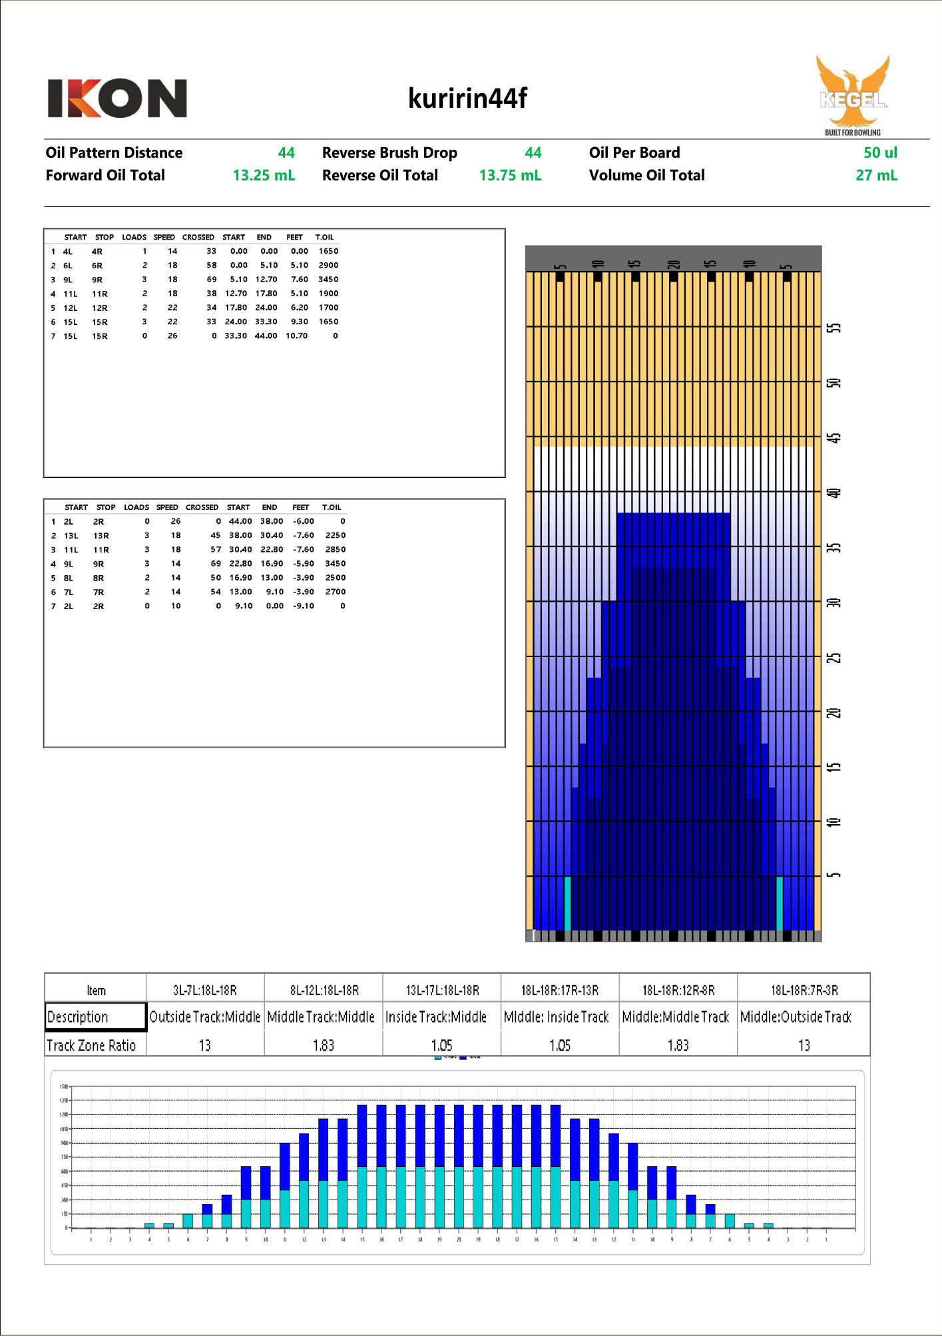Click the T.OIL column header in reverse table
This screenshot has width=942, height=1336.
(x=332, y=508)
